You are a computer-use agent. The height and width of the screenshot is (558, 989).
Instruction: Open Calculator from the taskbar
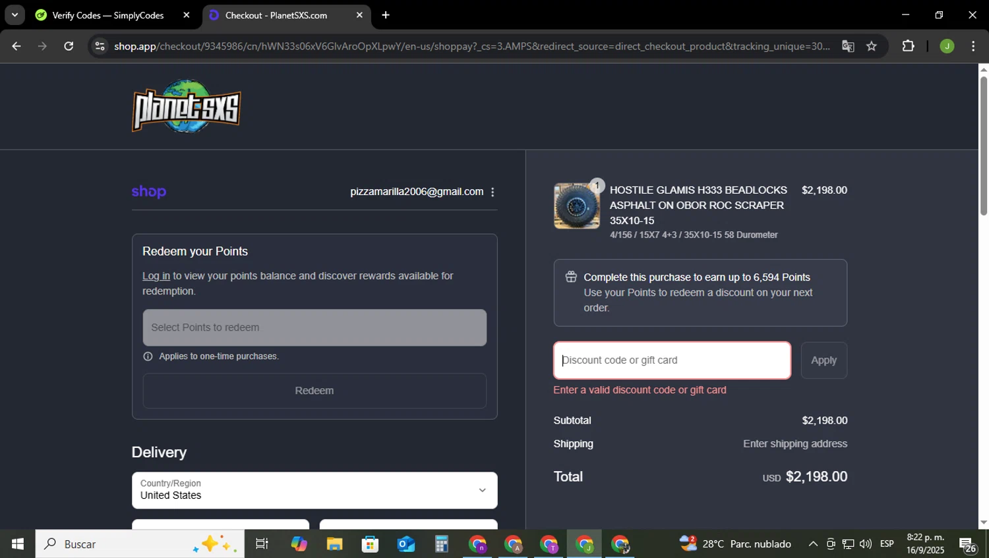[x=441, y=544]
